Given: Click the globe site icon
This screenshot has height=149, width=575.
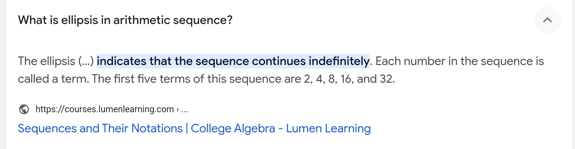Looking at the screenshot, I should click(24, 109).
